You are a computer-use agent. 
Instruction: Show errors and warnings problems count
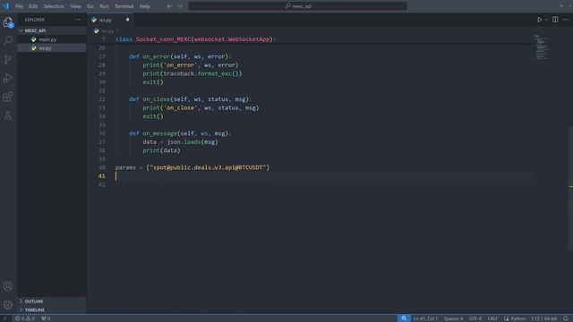tap(25, 318)
